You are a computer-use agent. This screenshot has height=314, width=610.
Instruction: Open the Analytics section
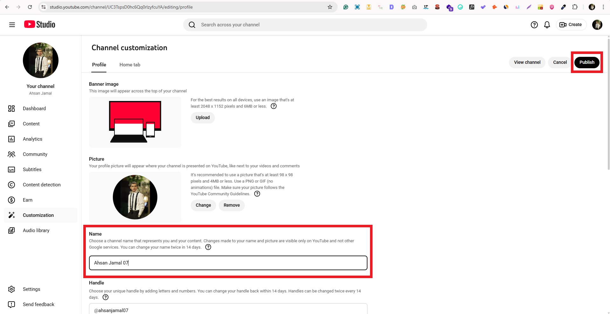pyautogui.click(x=33, y=139)
